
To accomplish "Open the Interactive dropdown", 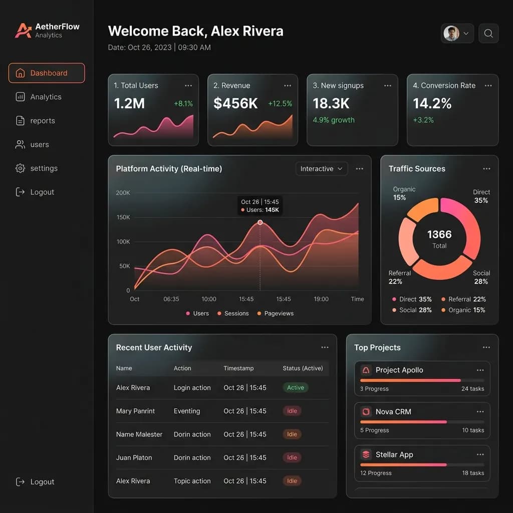I will pos(322,169).
